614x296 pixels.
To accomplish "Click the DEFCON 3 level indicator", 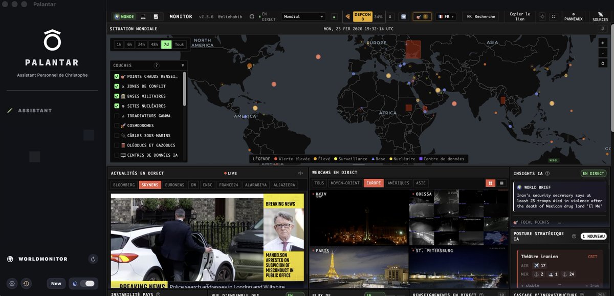I will [362, 16].
